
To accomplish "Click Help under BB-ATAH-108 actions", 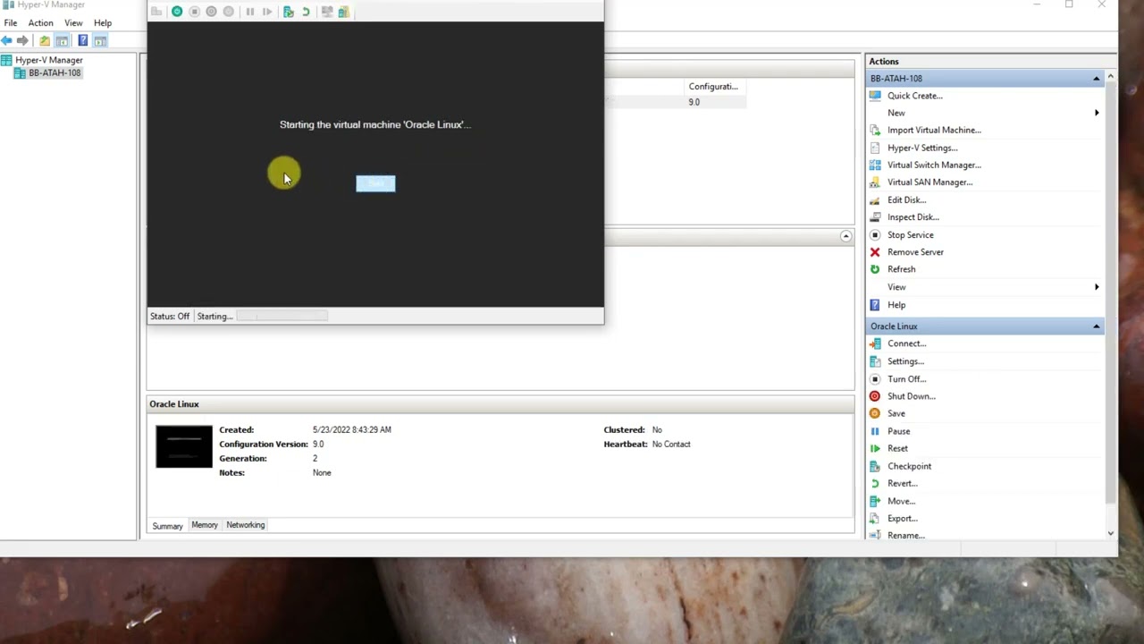I will [896, 305].
